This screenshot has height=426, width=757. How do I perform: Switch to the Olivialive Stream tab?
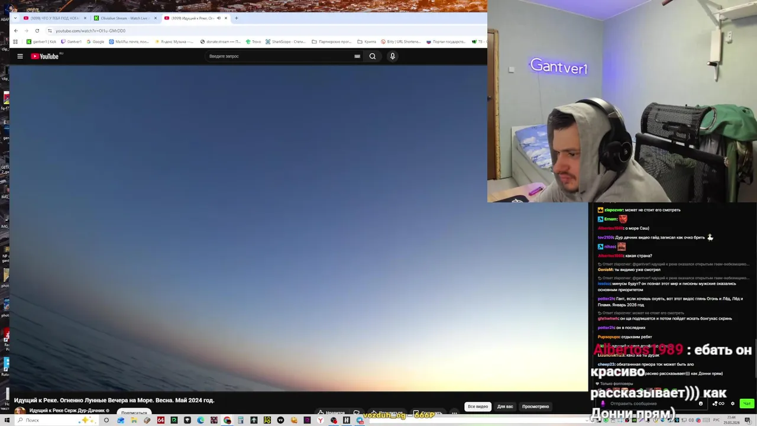pyautogui.click(x=124, y=18)
